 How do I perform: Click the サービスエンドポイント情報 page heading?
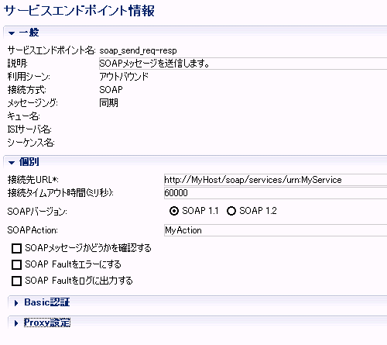[79, 11]
